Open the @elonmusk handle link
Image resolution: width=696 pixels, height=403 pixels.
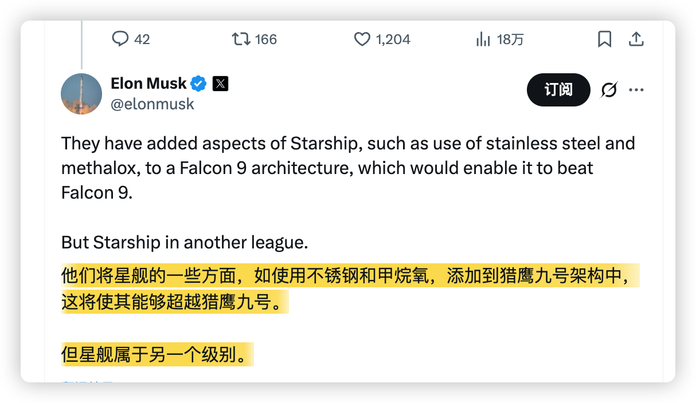pyautogui.click(x=152, y=104)
